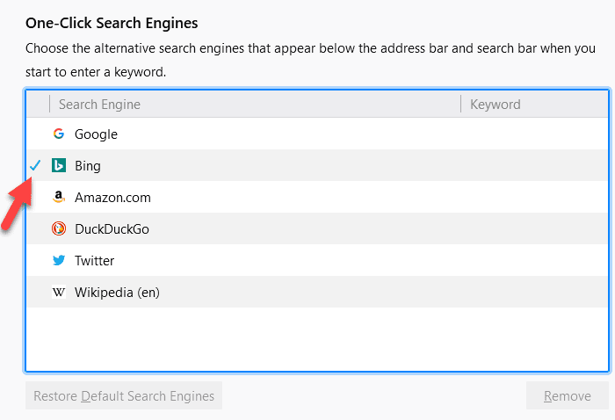Highlight the Twitter search engine name

point(94,261)
